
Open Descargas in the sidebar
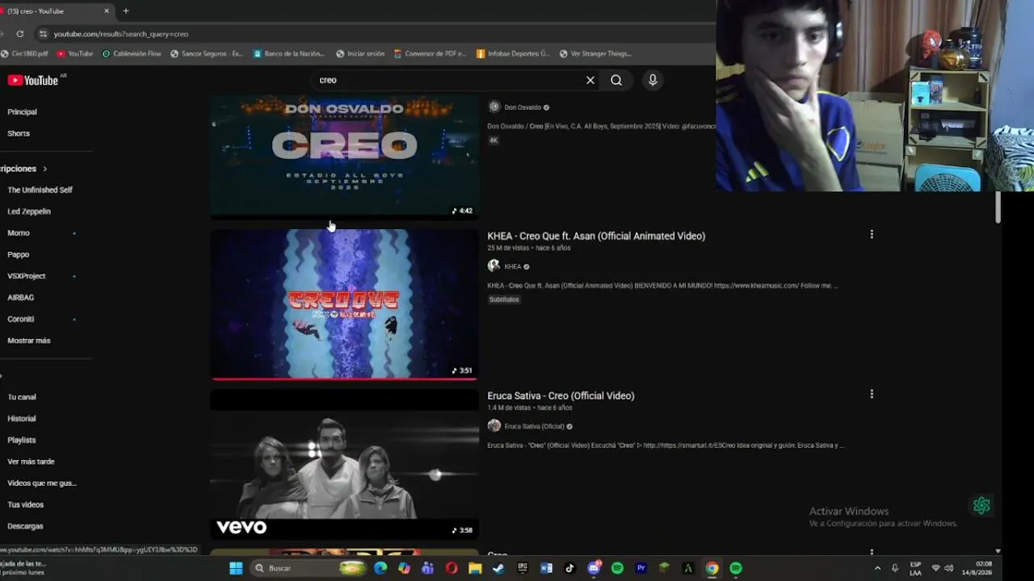(25, 526)
